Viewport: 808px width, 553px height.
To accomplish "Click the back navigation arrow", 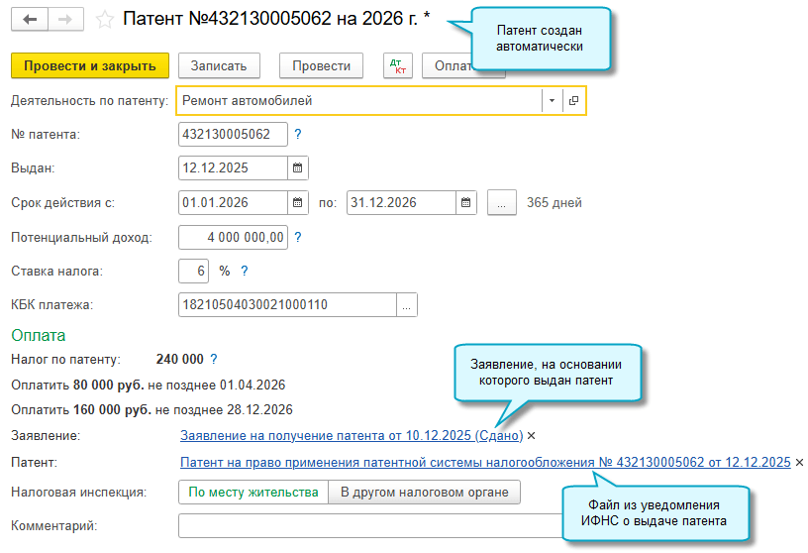I will point(30,20).
